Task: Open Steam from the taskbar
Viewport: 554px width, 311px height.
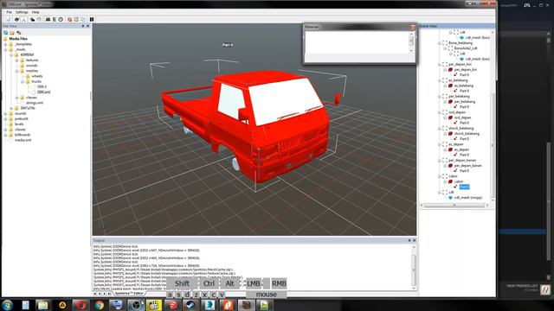Action: coord(190,305)
